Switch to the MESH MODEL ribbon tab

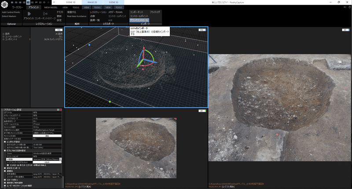[x=51, y=7]
